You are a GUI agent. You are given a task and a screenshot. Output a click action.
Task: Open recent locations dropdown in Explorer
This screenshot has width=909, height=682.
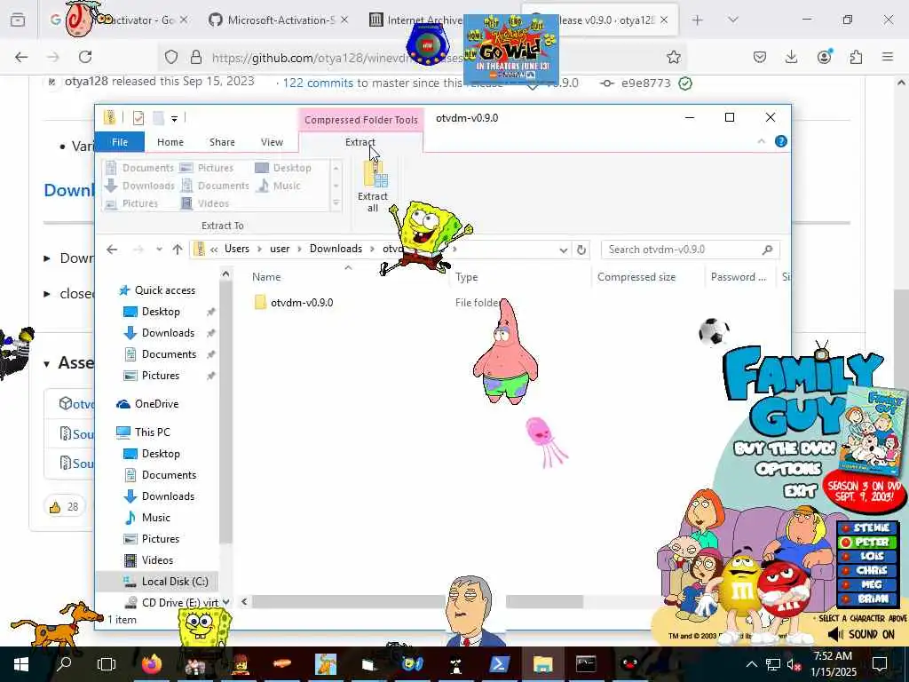tap(159, 250)
